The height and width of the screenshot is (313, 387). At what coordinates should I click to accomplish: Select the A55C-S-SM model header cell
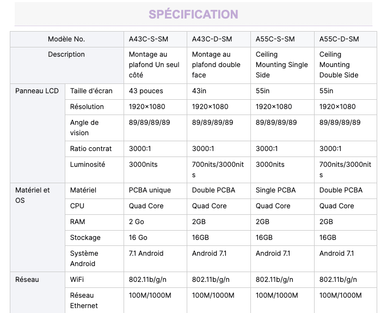coord(282,39)
